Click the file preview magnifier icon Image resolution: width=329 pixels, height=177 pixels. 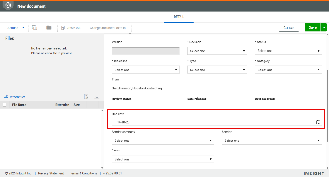86,96
